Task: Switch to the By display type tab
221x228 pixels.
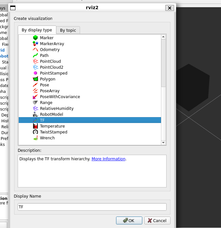Action: coord(37,30)
